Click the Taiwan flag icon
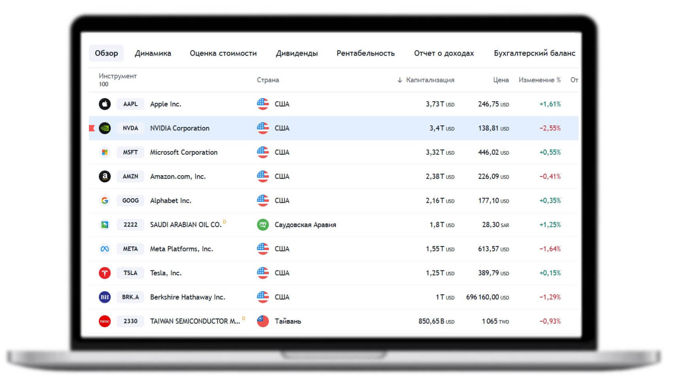Image resolution: width=677 pixels, height=381 pixels. point(263,321)
